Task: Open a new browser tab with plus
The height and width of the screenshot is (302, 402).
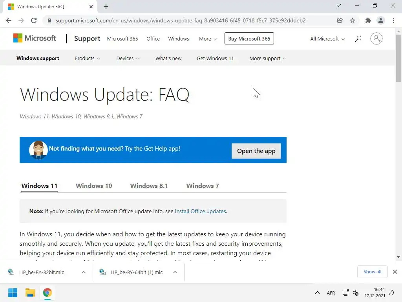Action: coord(106,7)
